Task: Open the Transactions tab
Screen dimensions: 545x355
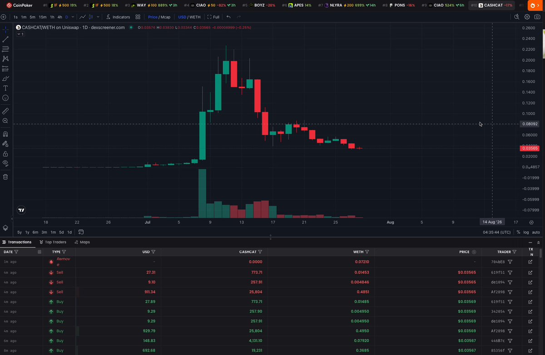Action: 17,242
